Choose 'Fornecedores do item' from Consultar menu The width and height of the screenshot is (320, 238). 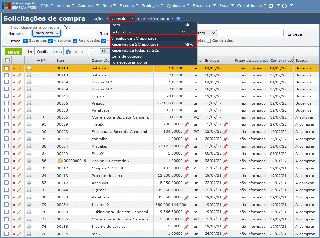131,62
